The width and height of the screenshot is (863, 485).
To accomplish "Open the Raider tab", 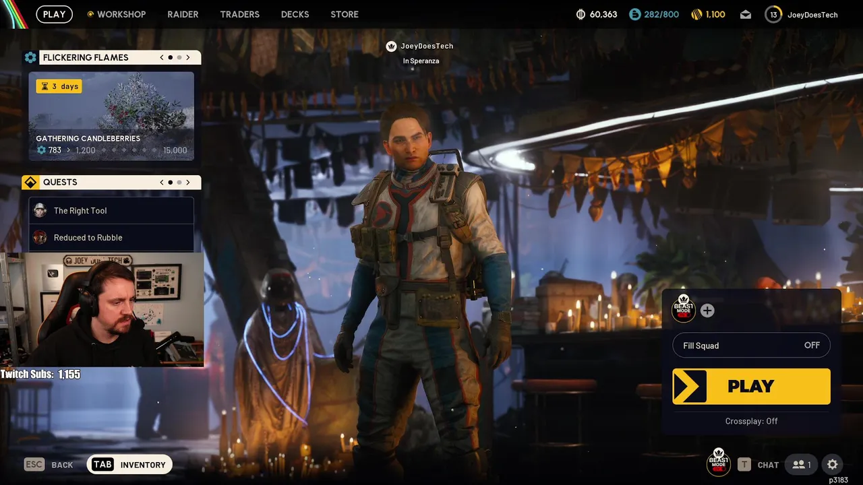I will (183, 14).
